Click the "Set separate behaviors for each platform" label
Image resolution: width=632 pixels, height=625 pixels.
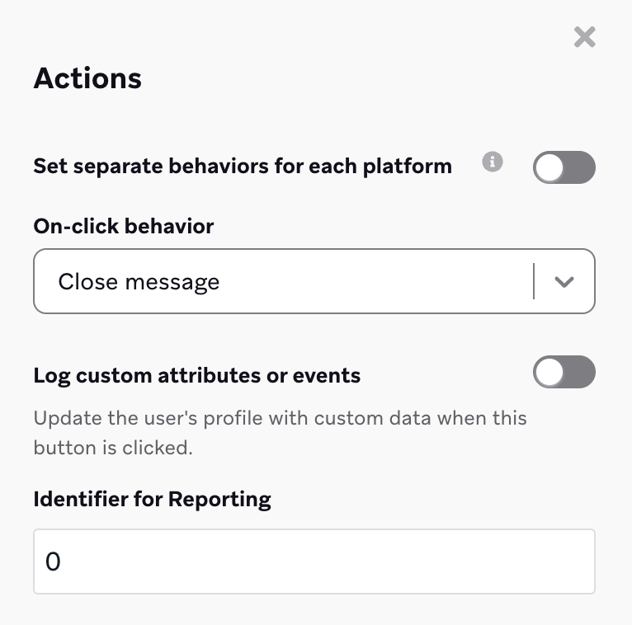(243, 167)
